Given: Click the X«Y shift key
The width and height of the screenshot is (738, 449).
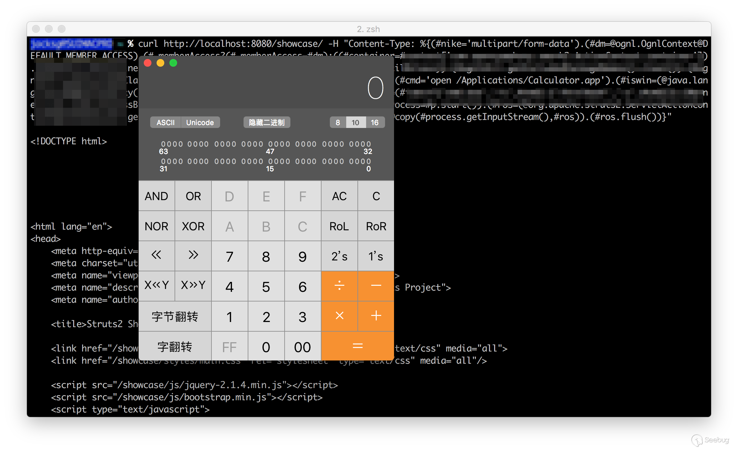Looking at the screenshot, I should tap(157, 285).
